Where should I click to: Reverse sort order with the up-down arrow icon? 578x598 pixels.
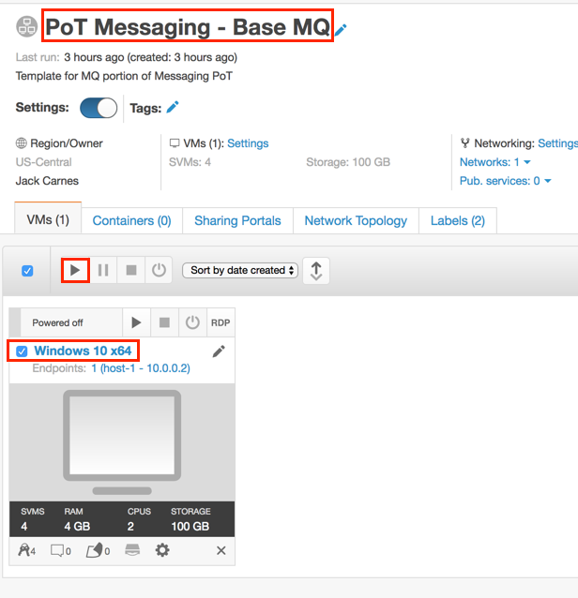pos(316,271)
